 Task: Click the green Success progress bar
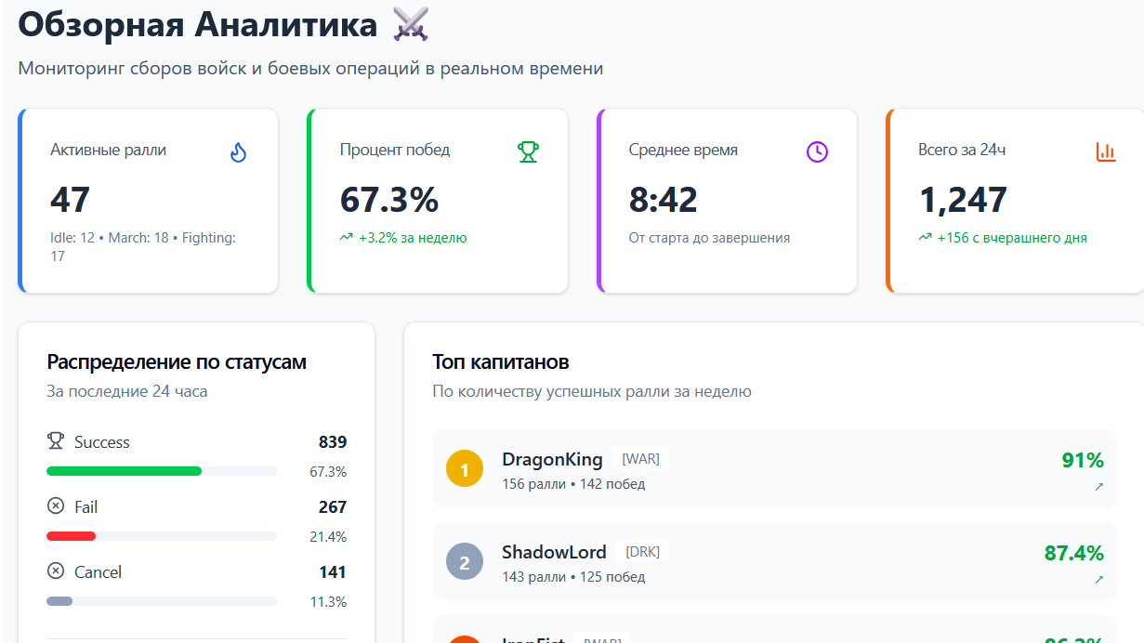click(x=124, y=471)
